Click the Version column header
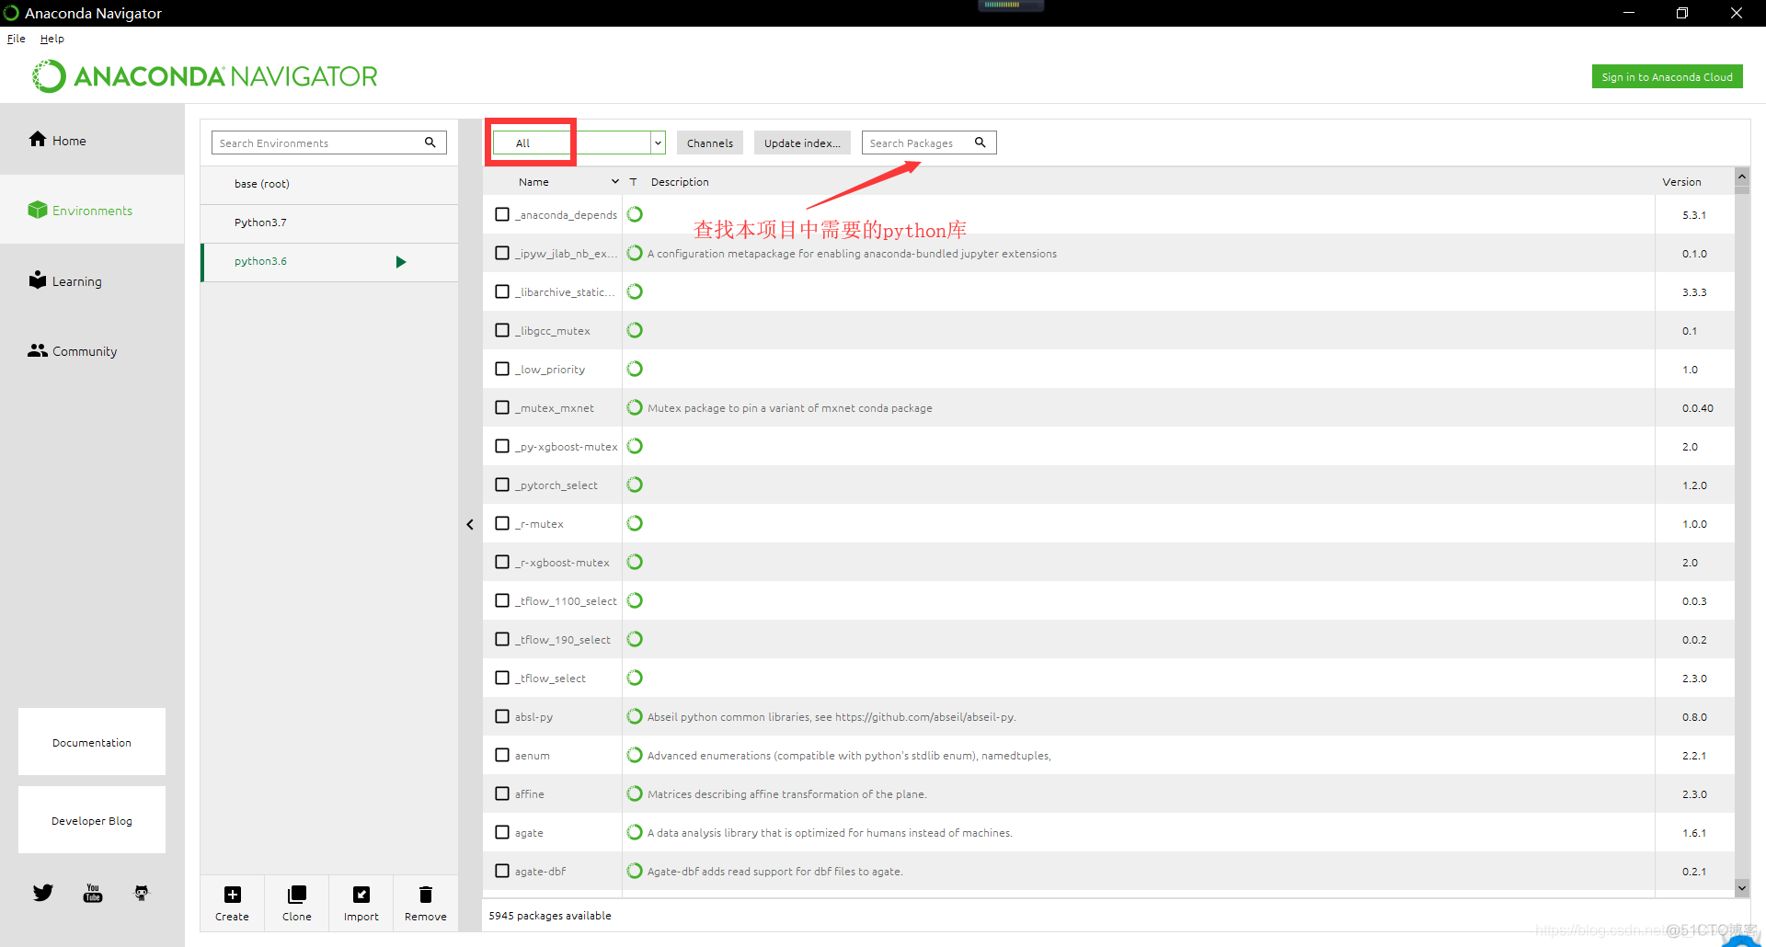 1681,182
